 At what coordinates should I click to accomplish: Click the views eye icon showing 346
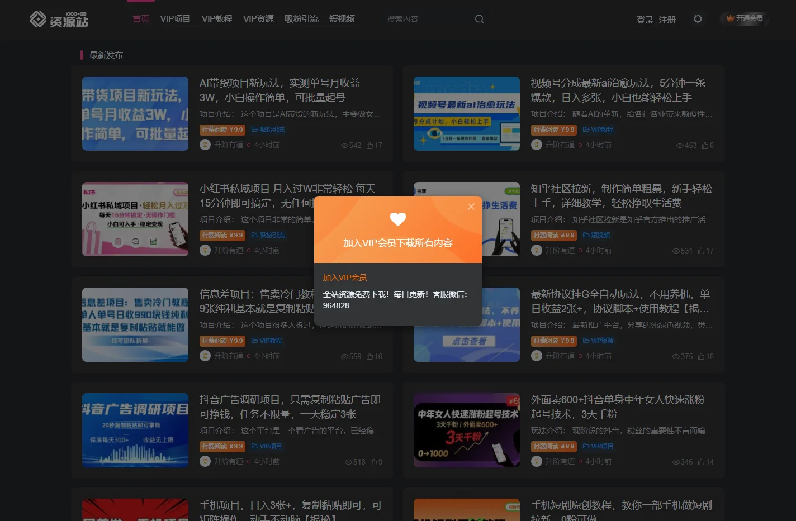point(676,462)
